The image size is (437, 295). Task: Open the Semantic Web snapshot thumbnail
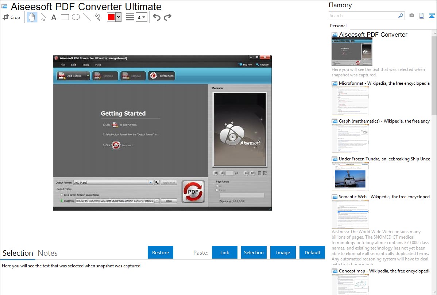(x=350, y=214)
